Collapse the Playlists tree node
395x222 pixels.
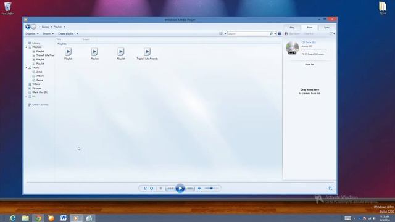[x=26, y=47]
